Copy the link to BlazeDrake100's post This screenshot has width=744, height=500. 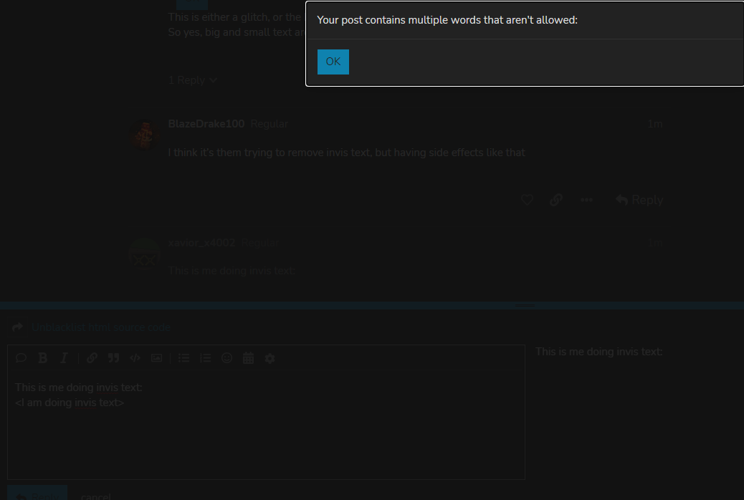coord(556,200)
